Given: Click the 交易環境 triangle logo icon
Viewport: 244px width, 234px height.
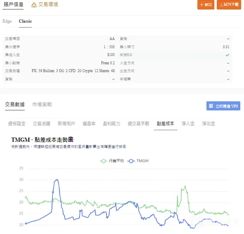Looking at the screenshot, I should click(x=34, y=5).
